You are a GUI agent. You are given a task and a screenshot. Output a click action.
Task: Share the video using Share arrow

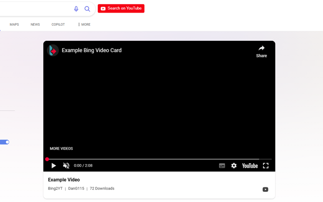261,52
